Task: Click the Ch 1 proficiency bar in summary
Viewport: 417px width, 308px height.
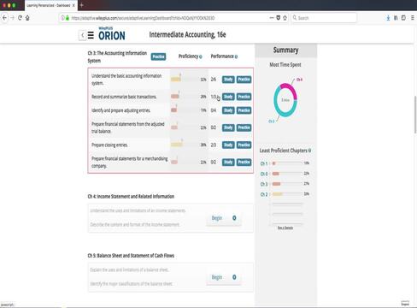Action: tap(287, 163)
